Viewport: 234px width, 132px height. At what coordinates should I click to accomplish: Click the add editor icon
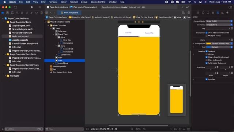pos(189,13)
